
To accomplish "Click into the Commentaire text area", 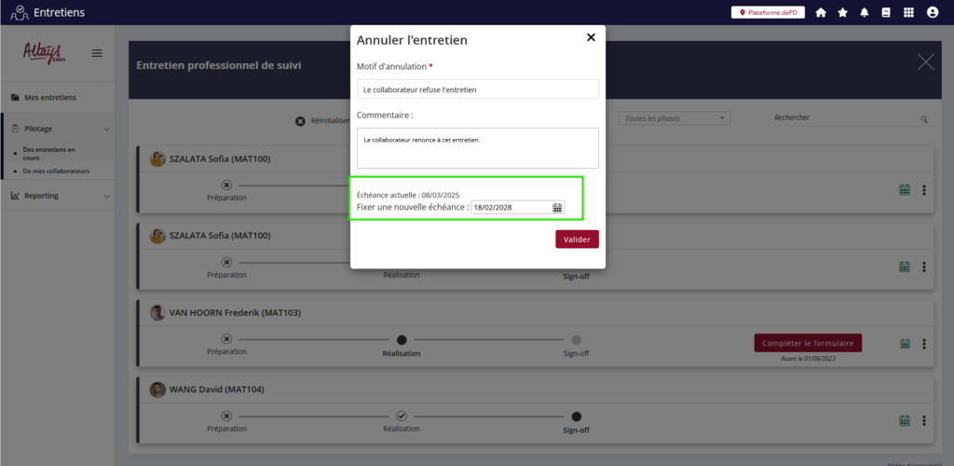I will point(477,148).
